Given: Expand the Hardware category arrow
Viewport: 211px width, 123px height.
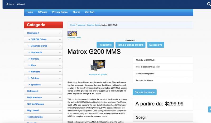Looking at the screenshot, I should 60,33.
